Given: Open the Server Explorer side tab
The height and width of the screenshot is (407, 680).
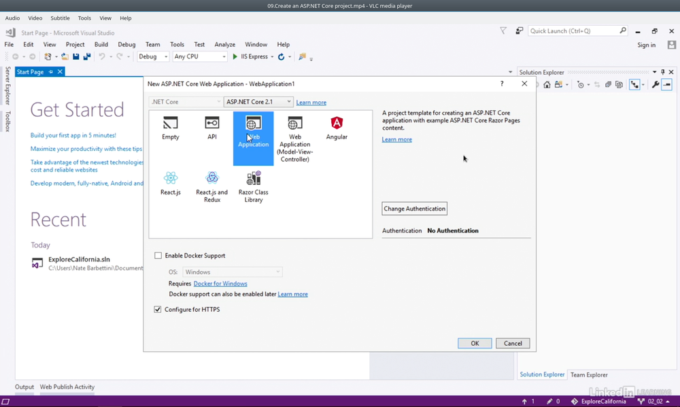Looking at the screenshot, I should pyautogui.click(x=7, y=86).
